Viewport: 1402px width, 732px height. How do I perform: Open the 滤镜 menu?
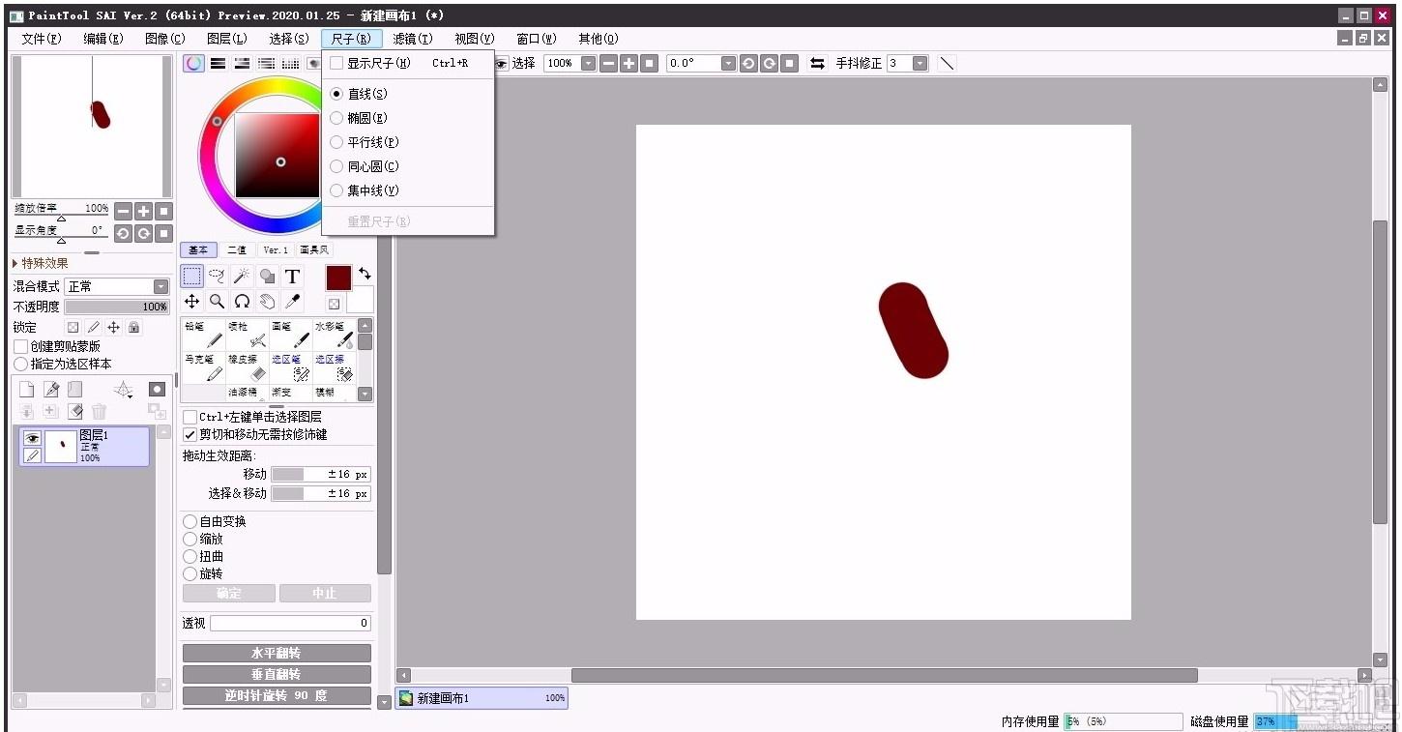pos(413,39)
